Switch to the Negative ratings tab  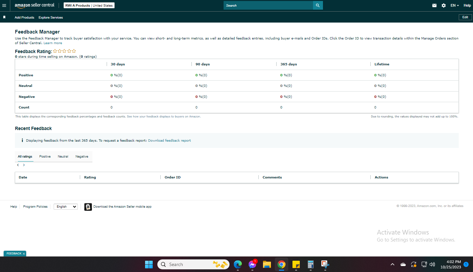pos(82,157)
